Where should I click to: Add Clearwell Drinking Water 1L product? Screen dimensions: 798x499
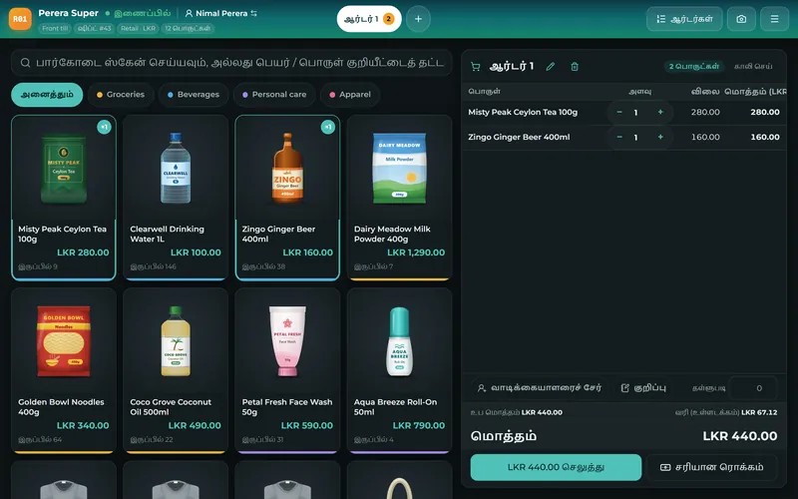pos(176,198)
